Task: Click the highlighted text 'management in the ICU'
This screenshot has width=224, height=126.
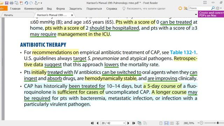Action: click(84, 34)
